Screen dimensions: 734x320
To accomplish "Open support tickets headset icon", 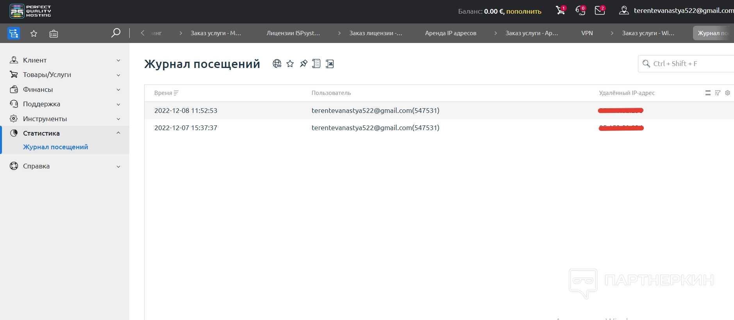I will tap(580, 11).
